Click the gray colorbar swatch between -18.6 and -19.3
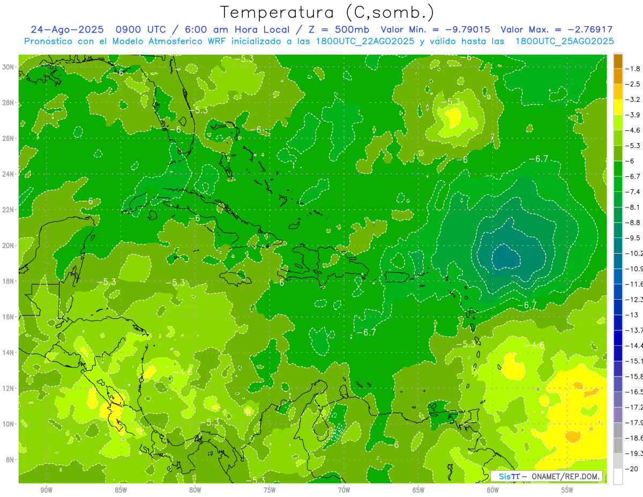The width and height of the screenshot is (643, 497). [618, 446]
